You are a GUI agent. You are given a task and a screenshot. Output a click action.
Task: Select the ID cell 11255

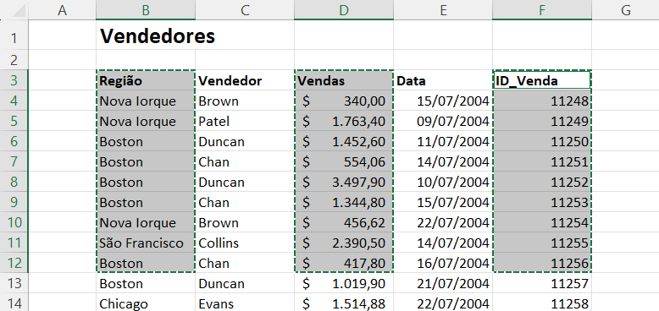(542, 243)
